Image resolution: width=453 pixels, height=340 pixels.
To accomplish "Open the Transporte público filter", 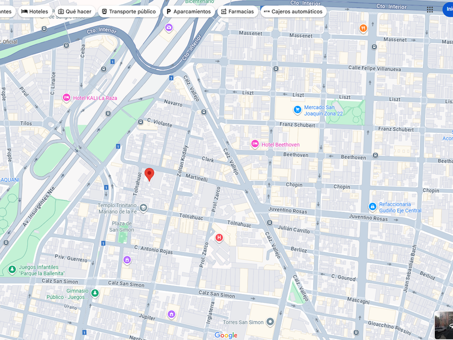I will (129, 11).
